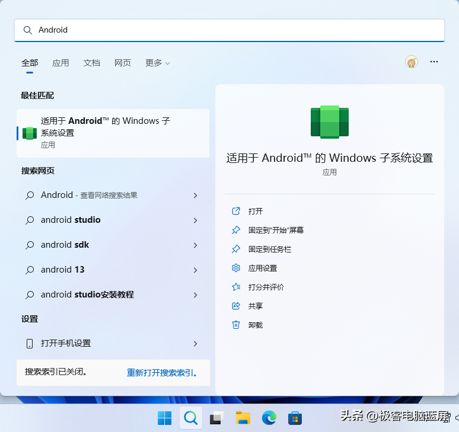The image size is (459, 432).
Task: Expand the android sdk suggestion chevron
Action: [x=196, y=245]
